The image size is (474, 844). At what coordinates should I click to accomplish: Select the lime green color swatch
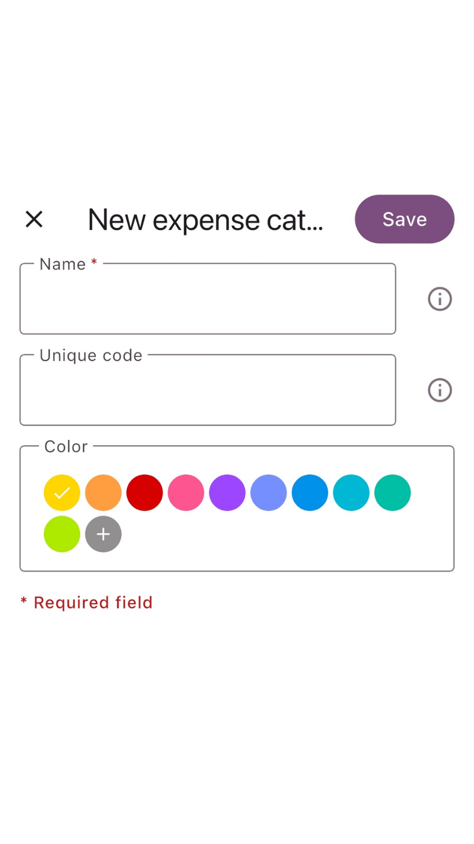coord(62,534)
